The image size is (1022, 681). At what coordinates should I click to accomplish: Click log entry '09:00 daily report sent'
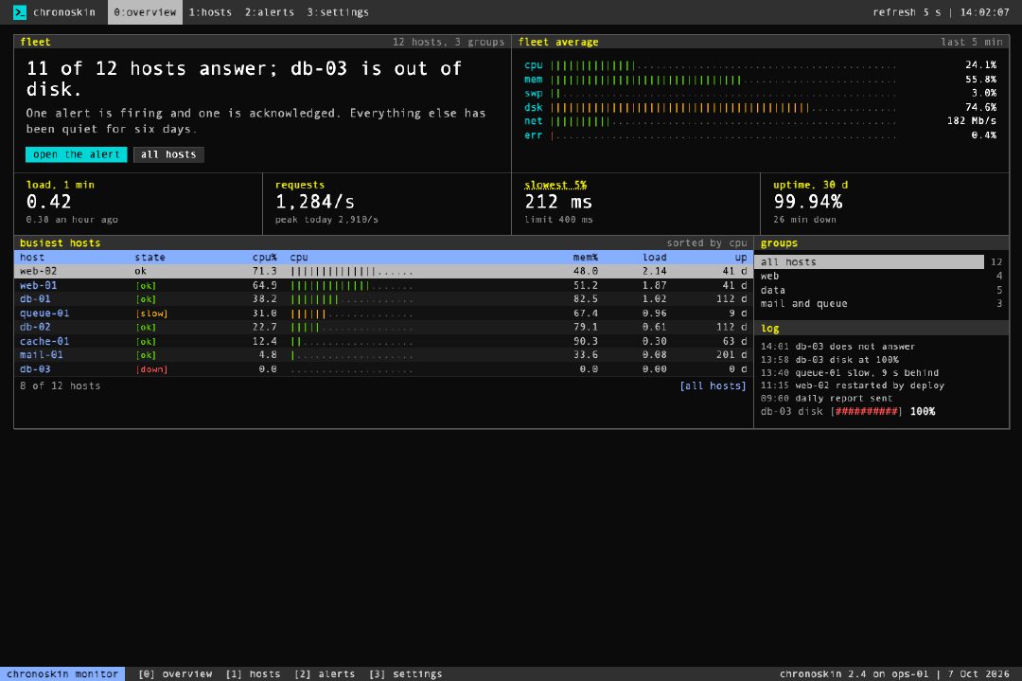coord(826,399)
